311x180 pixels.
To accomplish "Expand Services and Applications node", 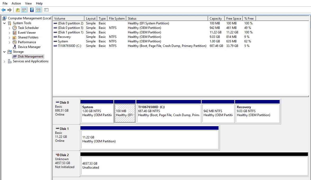I will pos(4,62).
